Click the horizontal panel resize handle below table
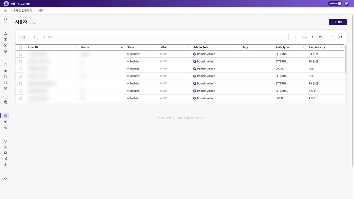This screenshot has width=354, height=199. point(180,107)
